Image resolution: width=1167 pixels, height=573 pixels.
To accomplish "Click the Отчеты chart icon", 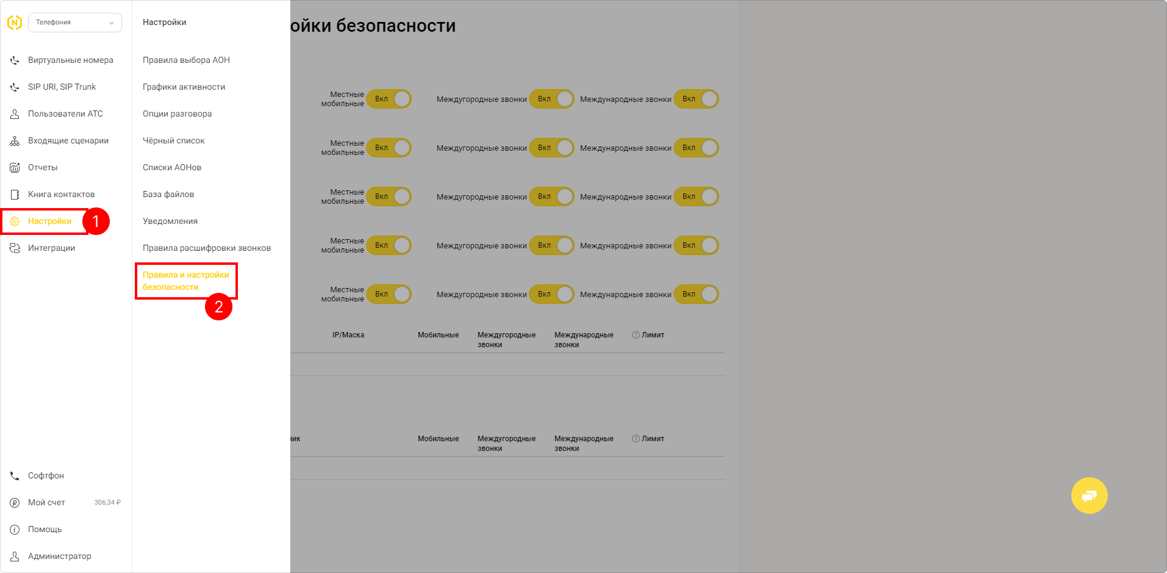I will pyautogui.click(x=15, y=167).
